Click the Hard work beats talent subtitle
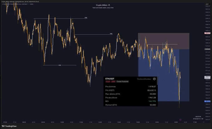This screenshot has height=129, width=212. (x=103, y=8)
